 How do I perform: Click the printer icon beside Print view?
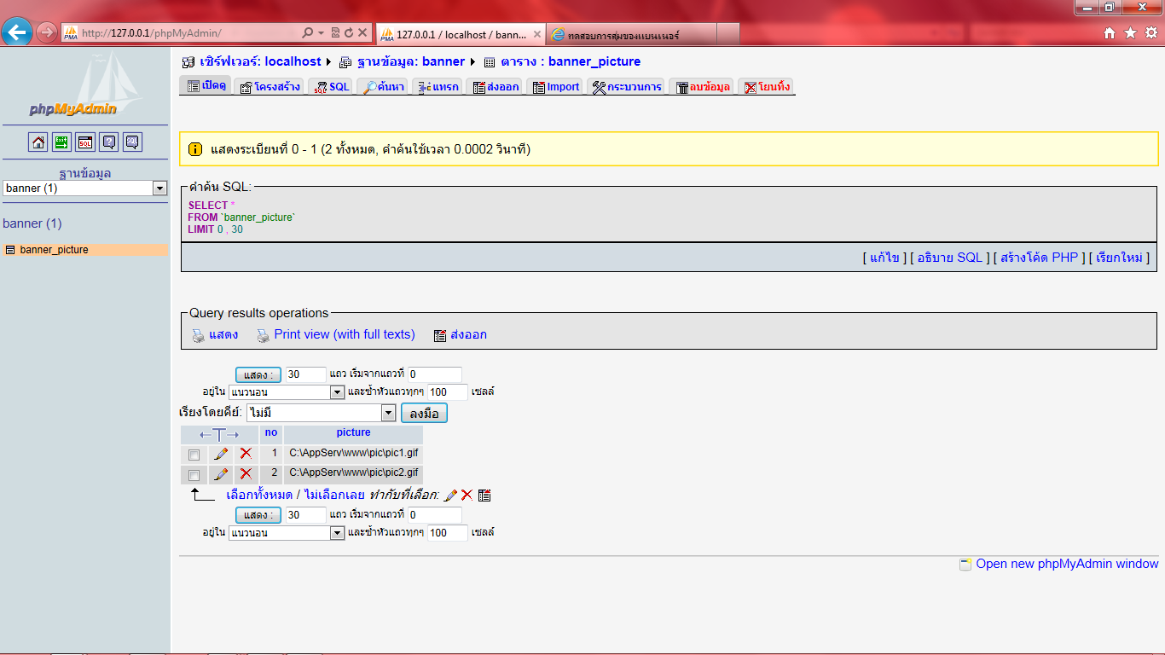point(264,335)
